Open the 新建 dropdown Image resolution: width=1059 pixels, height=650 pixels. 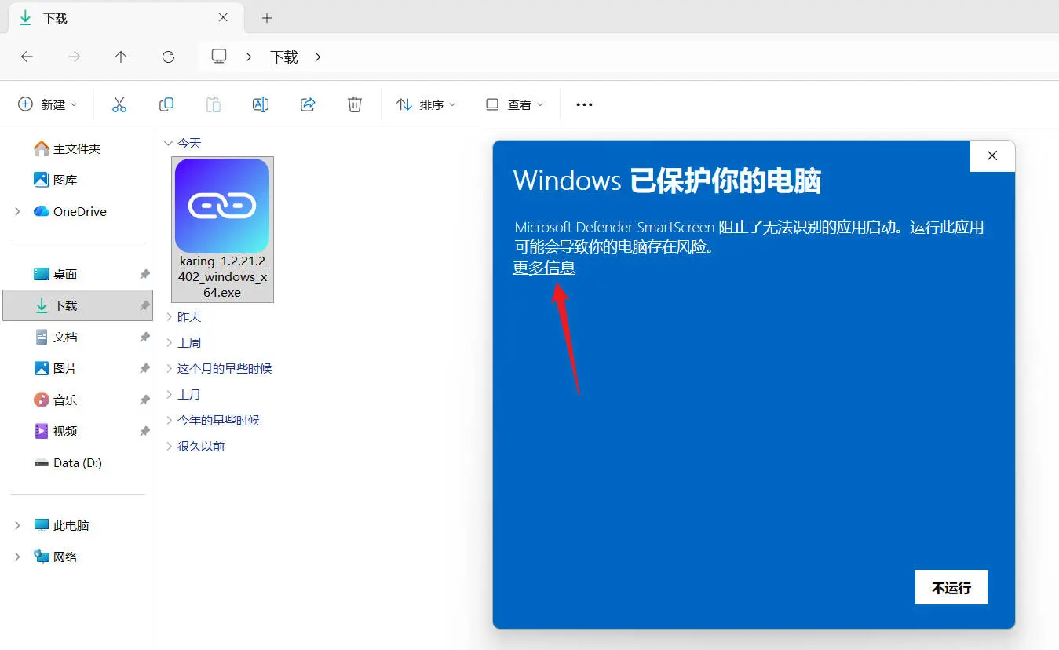pos(48,104)
